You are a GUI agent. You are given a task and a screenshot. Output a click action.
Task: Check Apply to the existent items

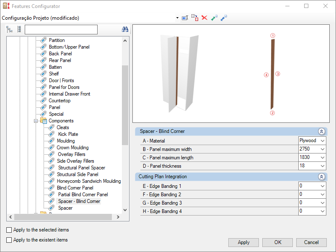9,240
